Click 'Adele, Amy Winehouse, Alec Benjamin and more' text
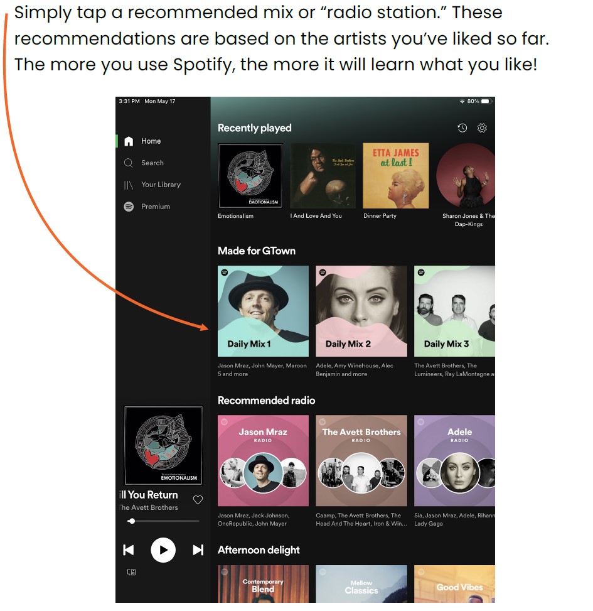This screenshot has height=611, width=593. [x=355, y=370]
